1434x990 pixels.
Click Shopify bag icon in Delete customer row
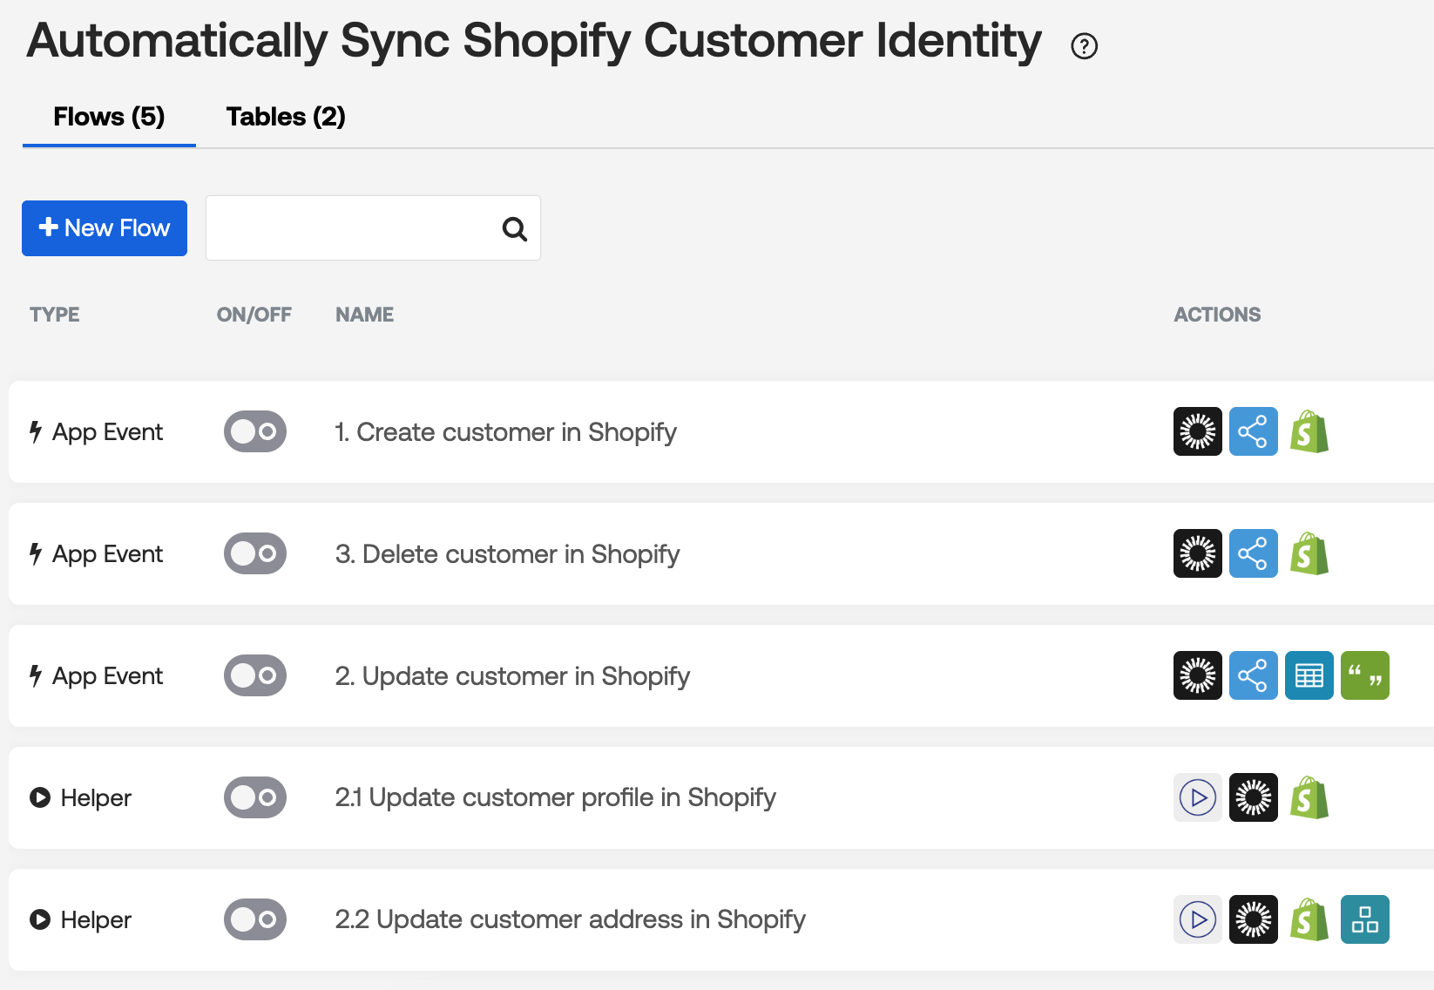[1309, 553]
